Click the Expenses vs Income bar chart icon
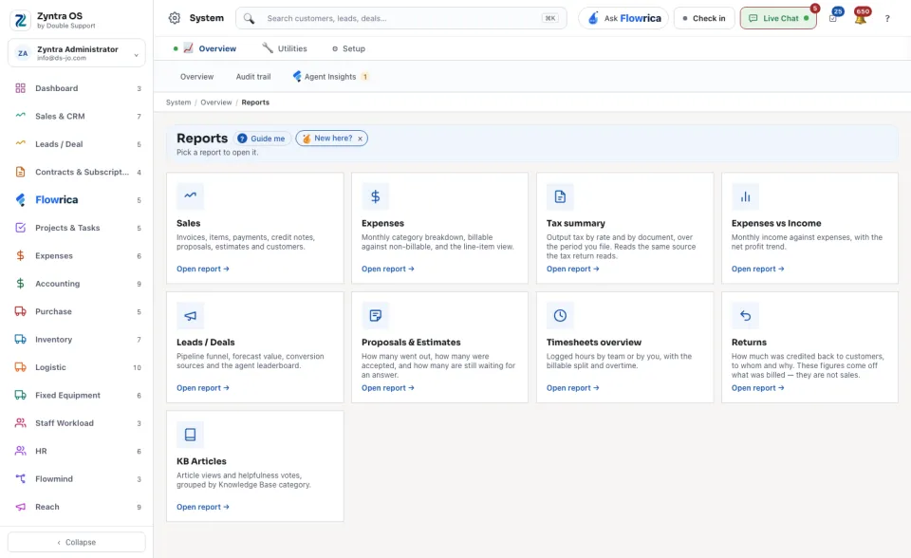 click(745, 195)
